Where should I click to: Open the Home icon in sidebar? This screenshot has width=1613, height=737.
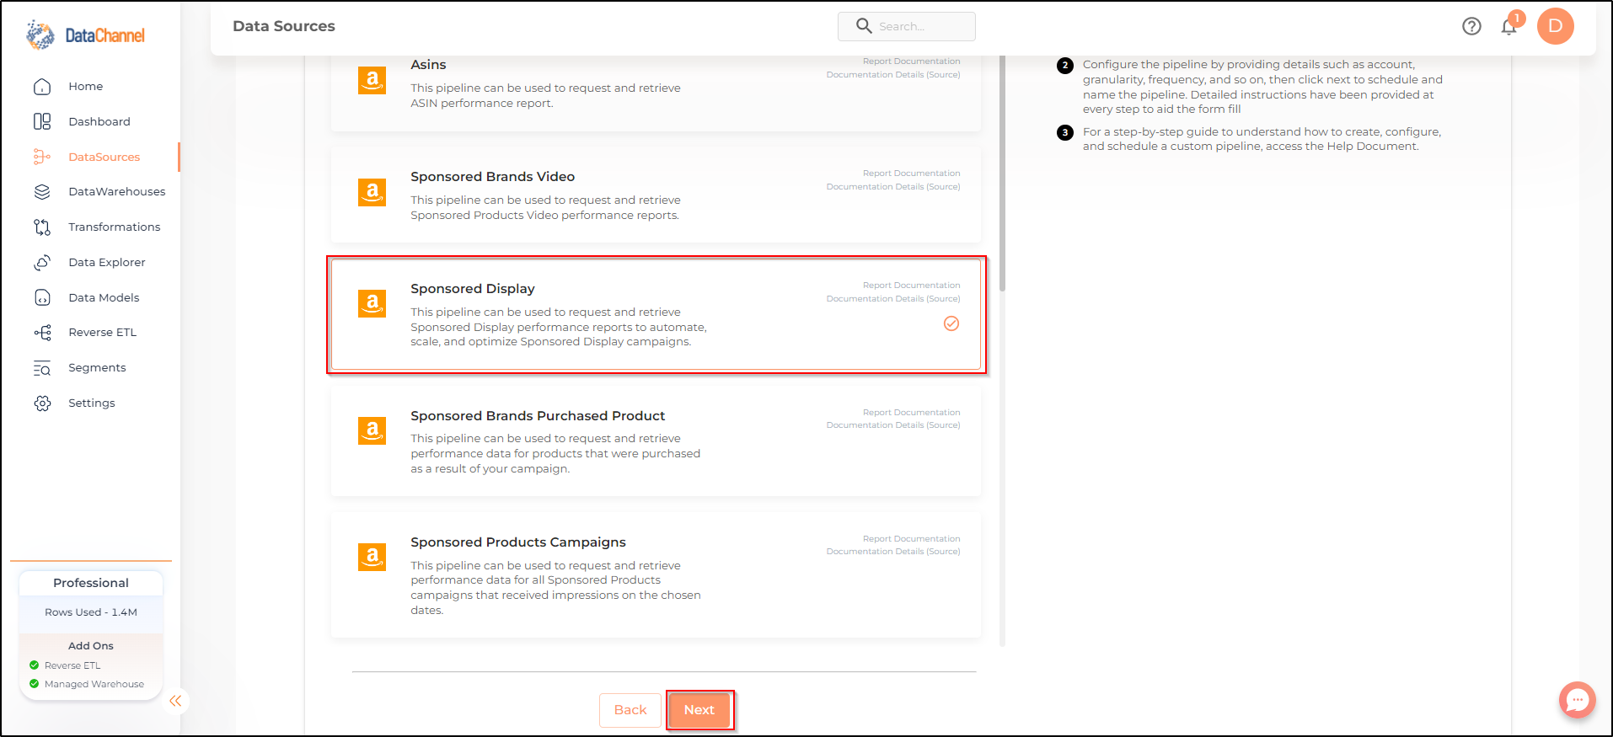42,87
